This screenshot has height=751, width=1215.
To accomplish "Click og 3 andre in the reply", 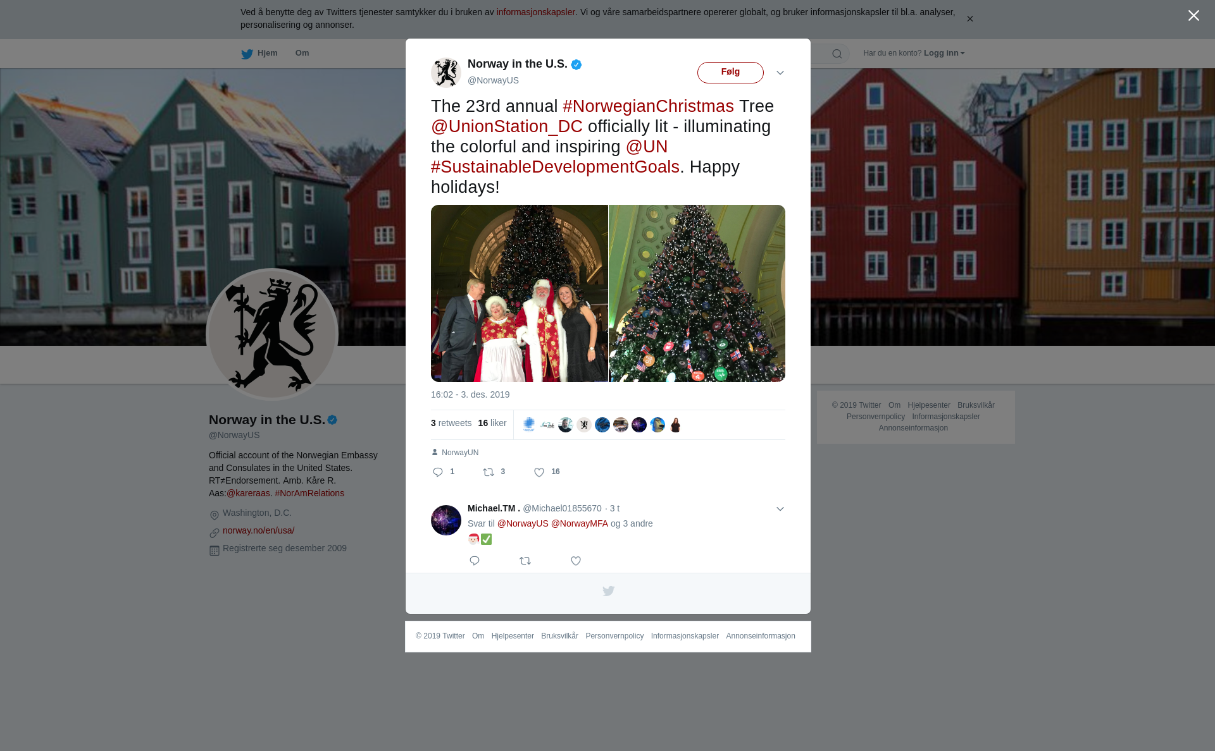I will click(632, 523).
